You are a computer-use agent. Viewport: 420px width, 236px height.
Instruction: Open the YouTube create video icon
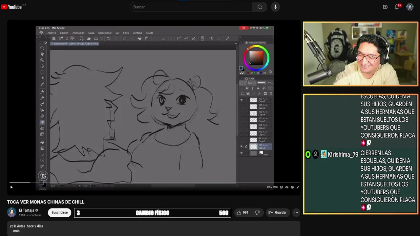point(386,7)
